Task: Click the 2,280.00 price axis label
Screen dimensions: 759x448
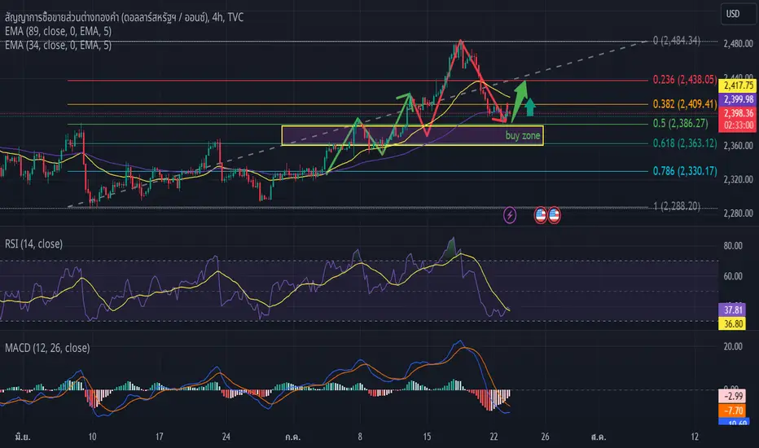Action: (738, 213)
